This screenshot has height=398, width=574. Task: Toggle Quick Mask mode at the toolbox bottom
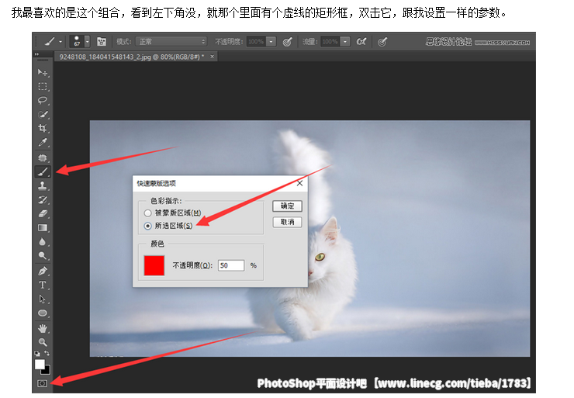[x=43, y=383]
